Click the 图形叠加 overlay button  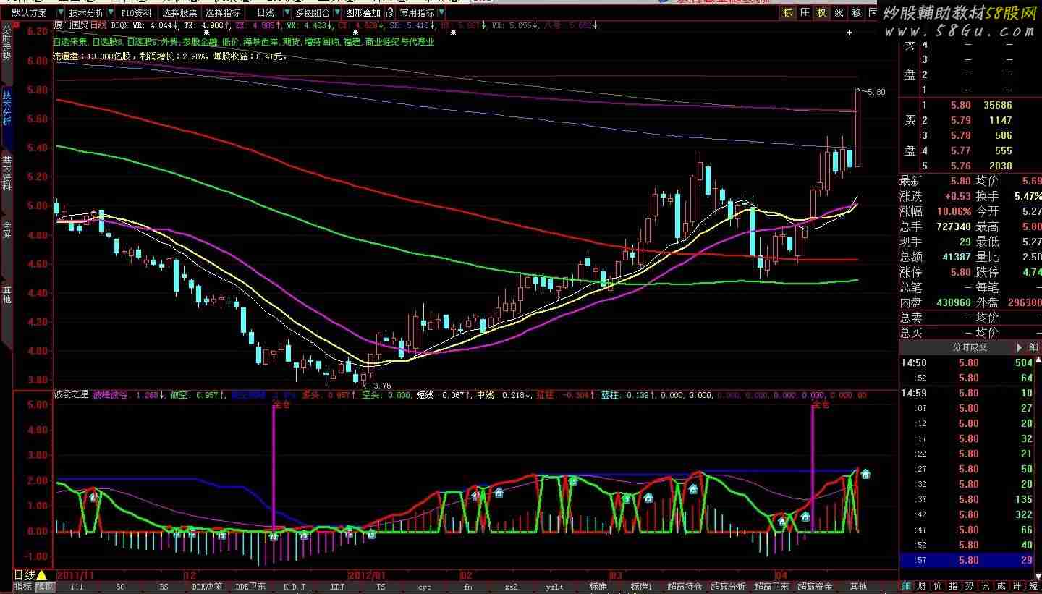[x=361, y=13]
